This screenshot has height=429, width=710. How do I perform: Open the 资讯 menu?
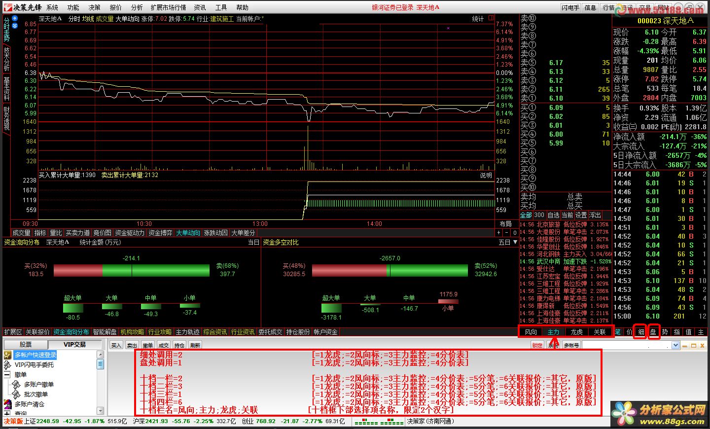[x=200, y=7]
